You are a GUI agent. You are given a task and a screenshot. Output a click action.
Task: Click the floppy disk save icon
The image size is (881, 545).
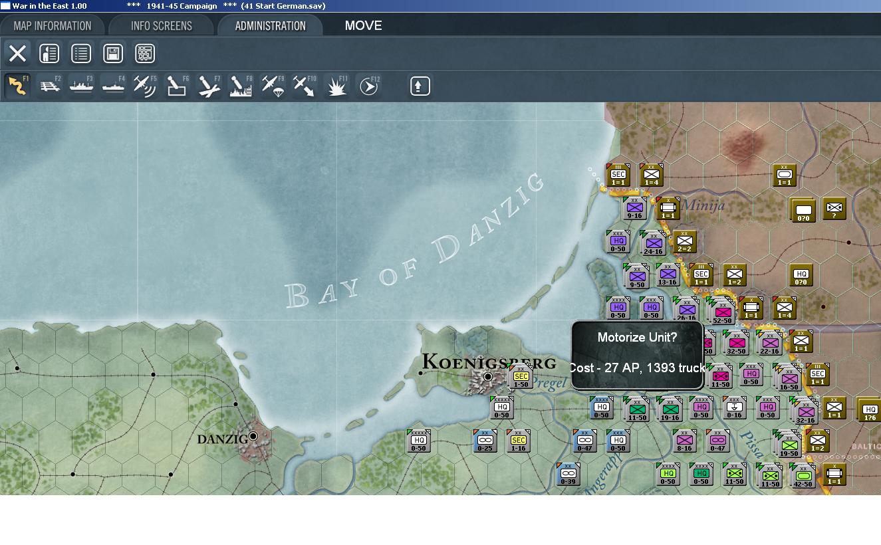(x=113, y=53)
